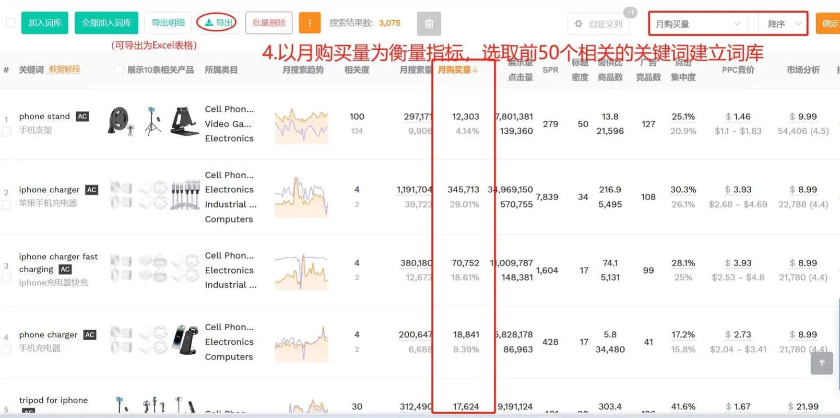Image resolution: width=840 pixels, height=418 pixels.
Task: Click the gray trash delete icon
Action: tap(429, 24)
